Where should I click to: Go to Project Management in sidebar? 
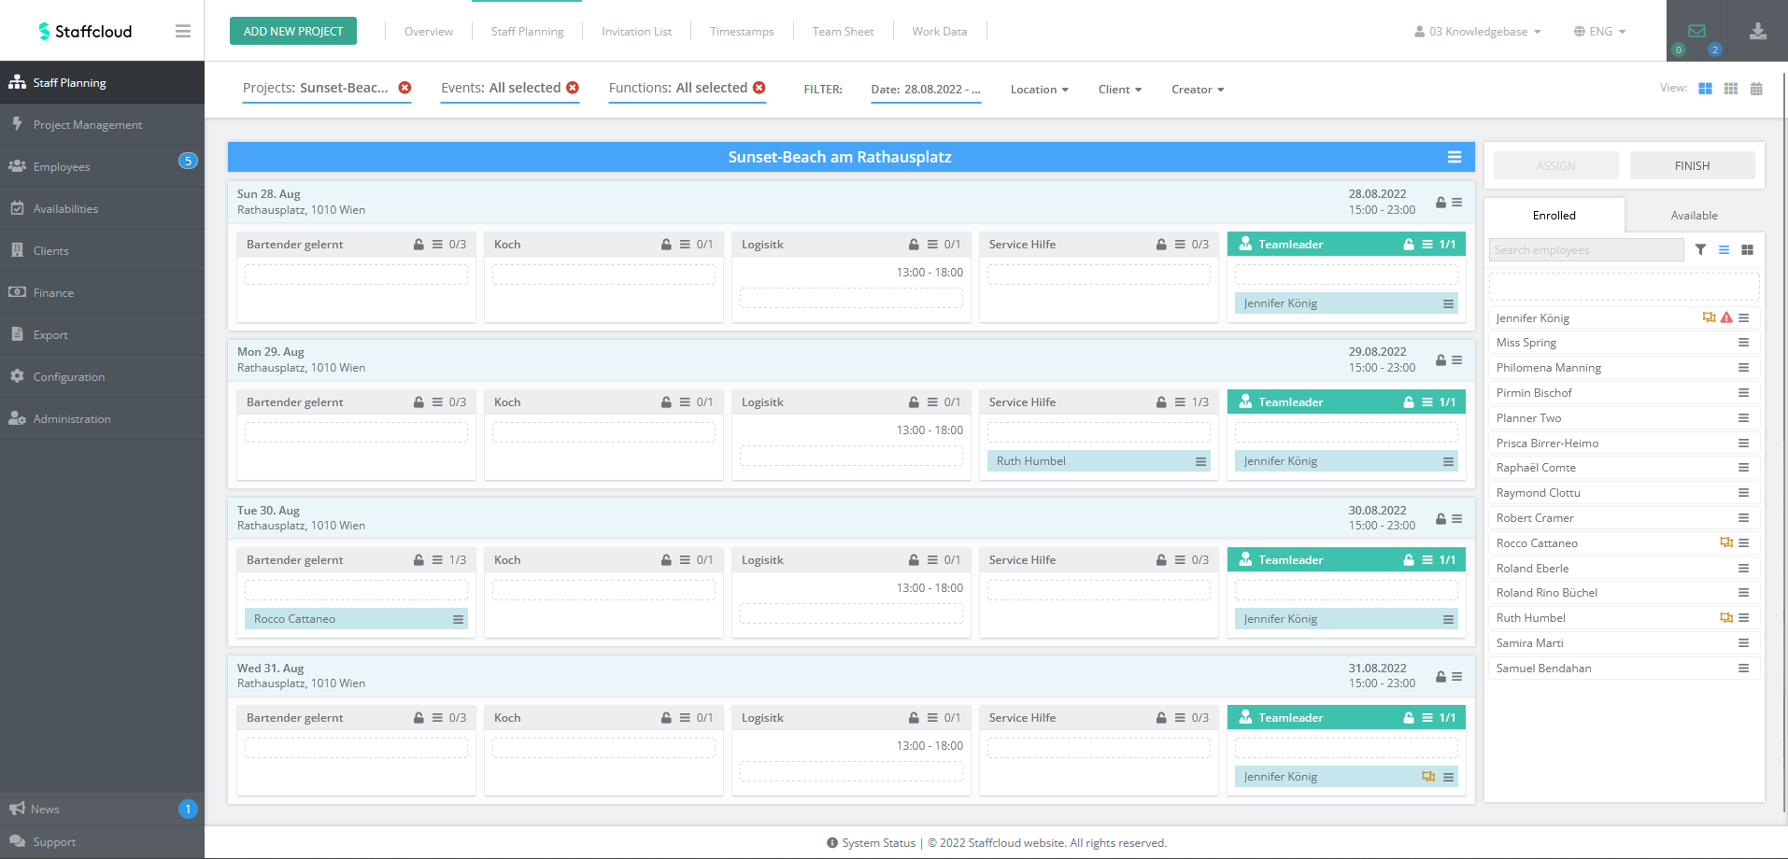[102, 124]
